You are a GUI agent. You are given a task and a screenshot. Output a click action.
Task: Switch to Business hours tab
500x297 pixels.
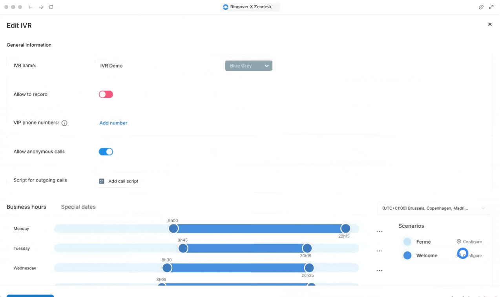pos(26,207)
